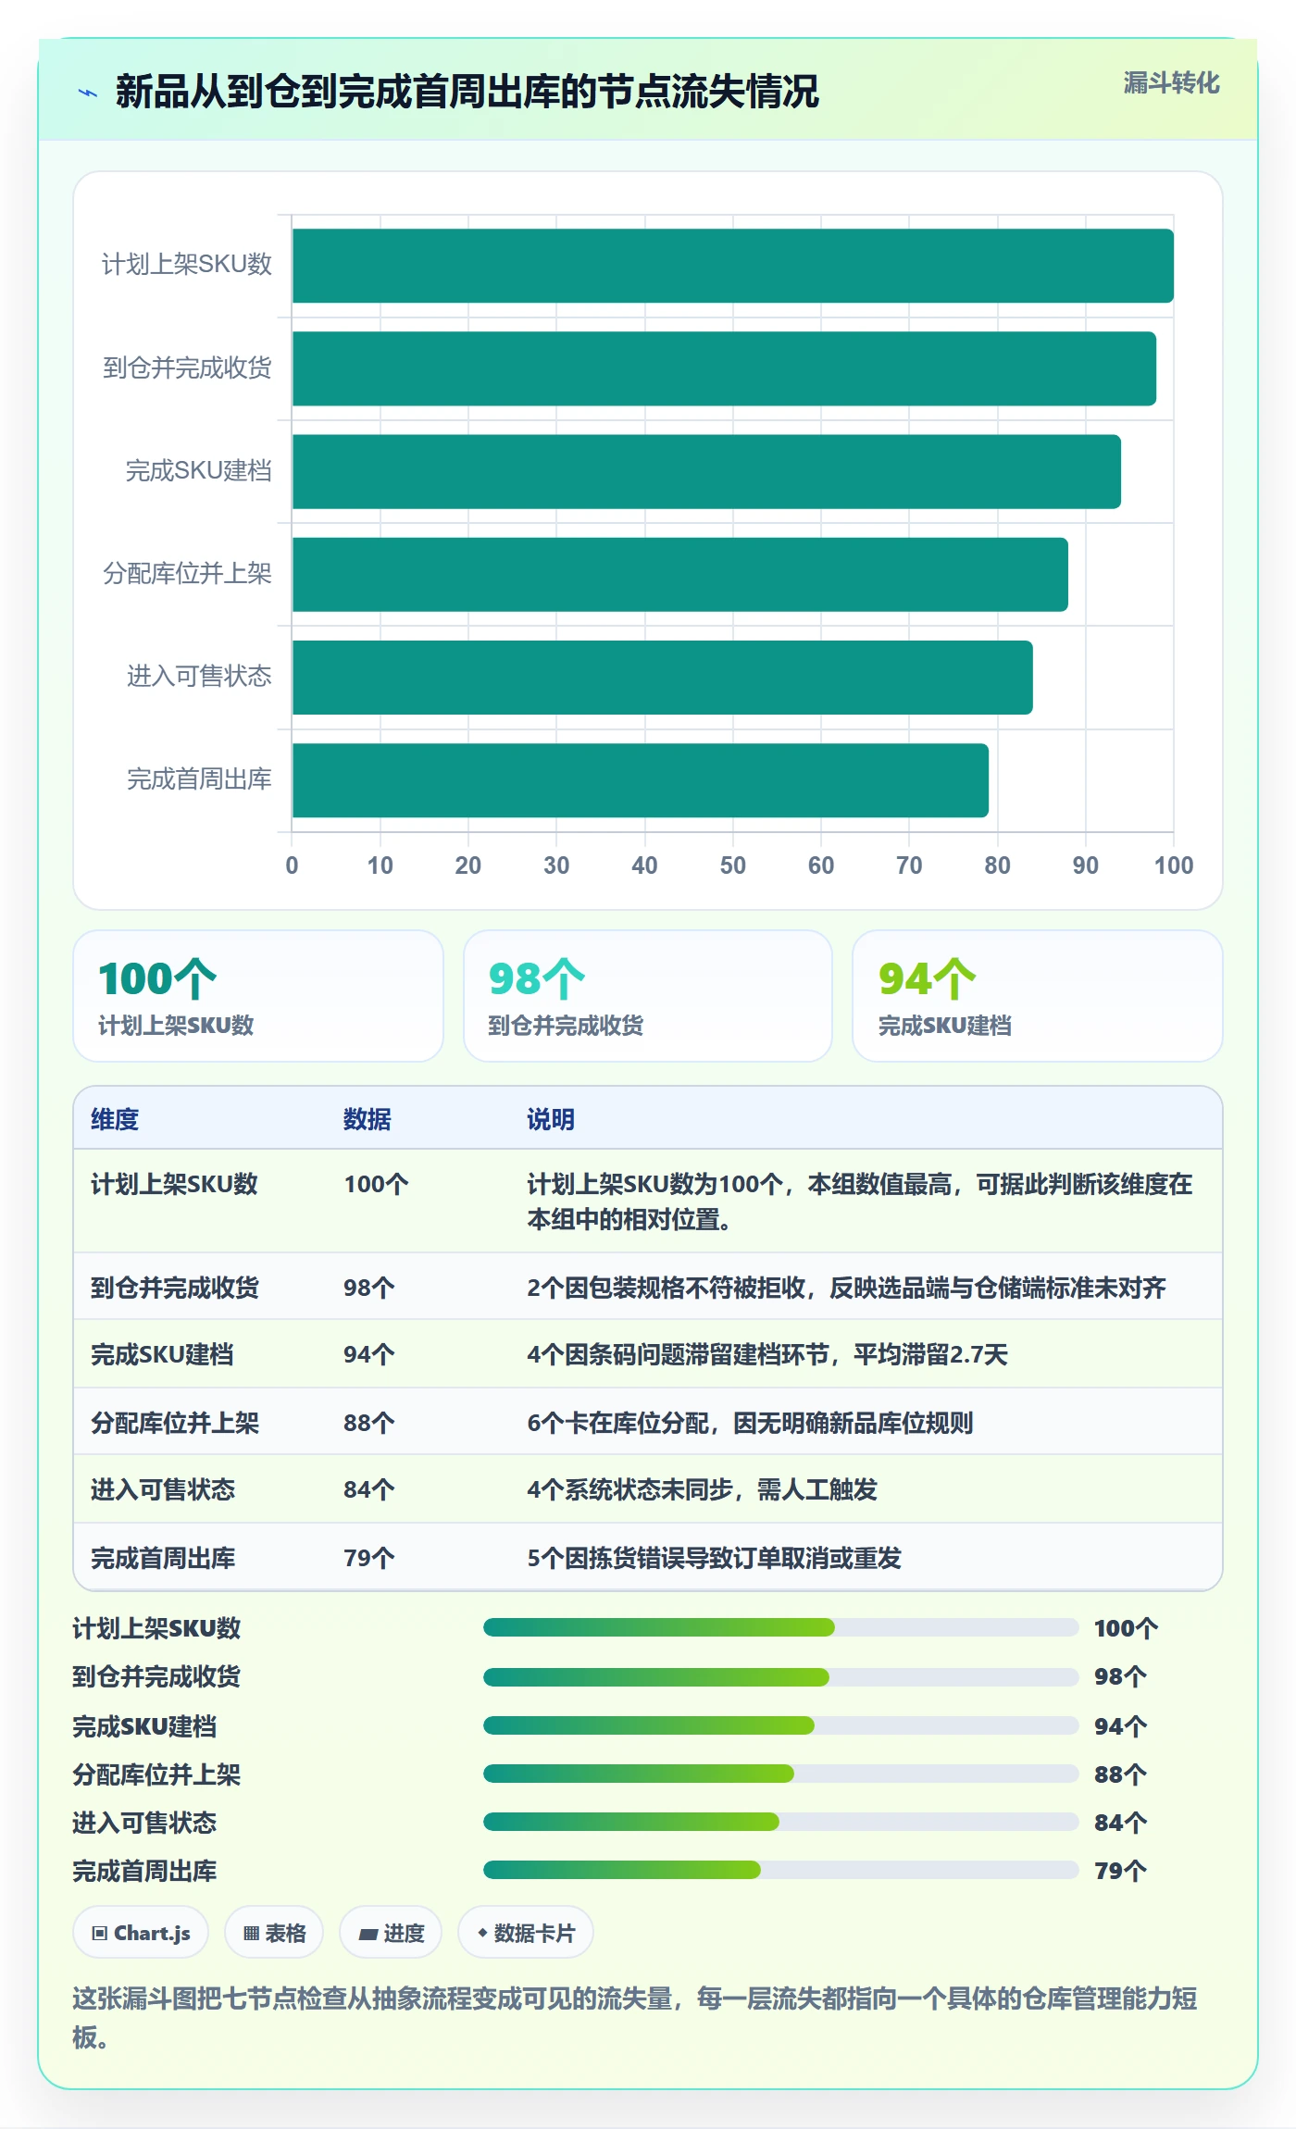The width and height of the screenshot is (1296, 2129).
Task: Click the 分配库位并上架 bar in the chart
Action: coord(680,574)
